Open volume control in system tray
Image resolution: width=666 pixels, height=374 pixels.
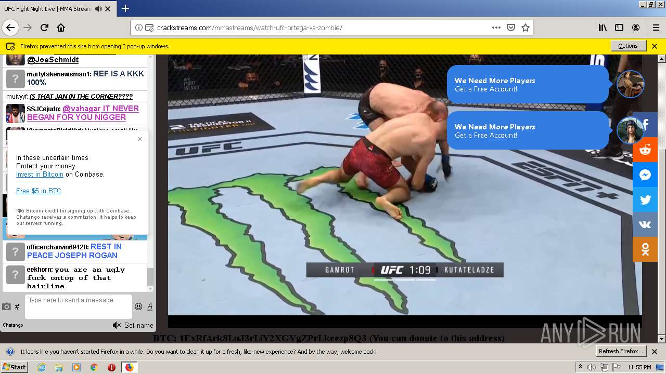point(592,367)
